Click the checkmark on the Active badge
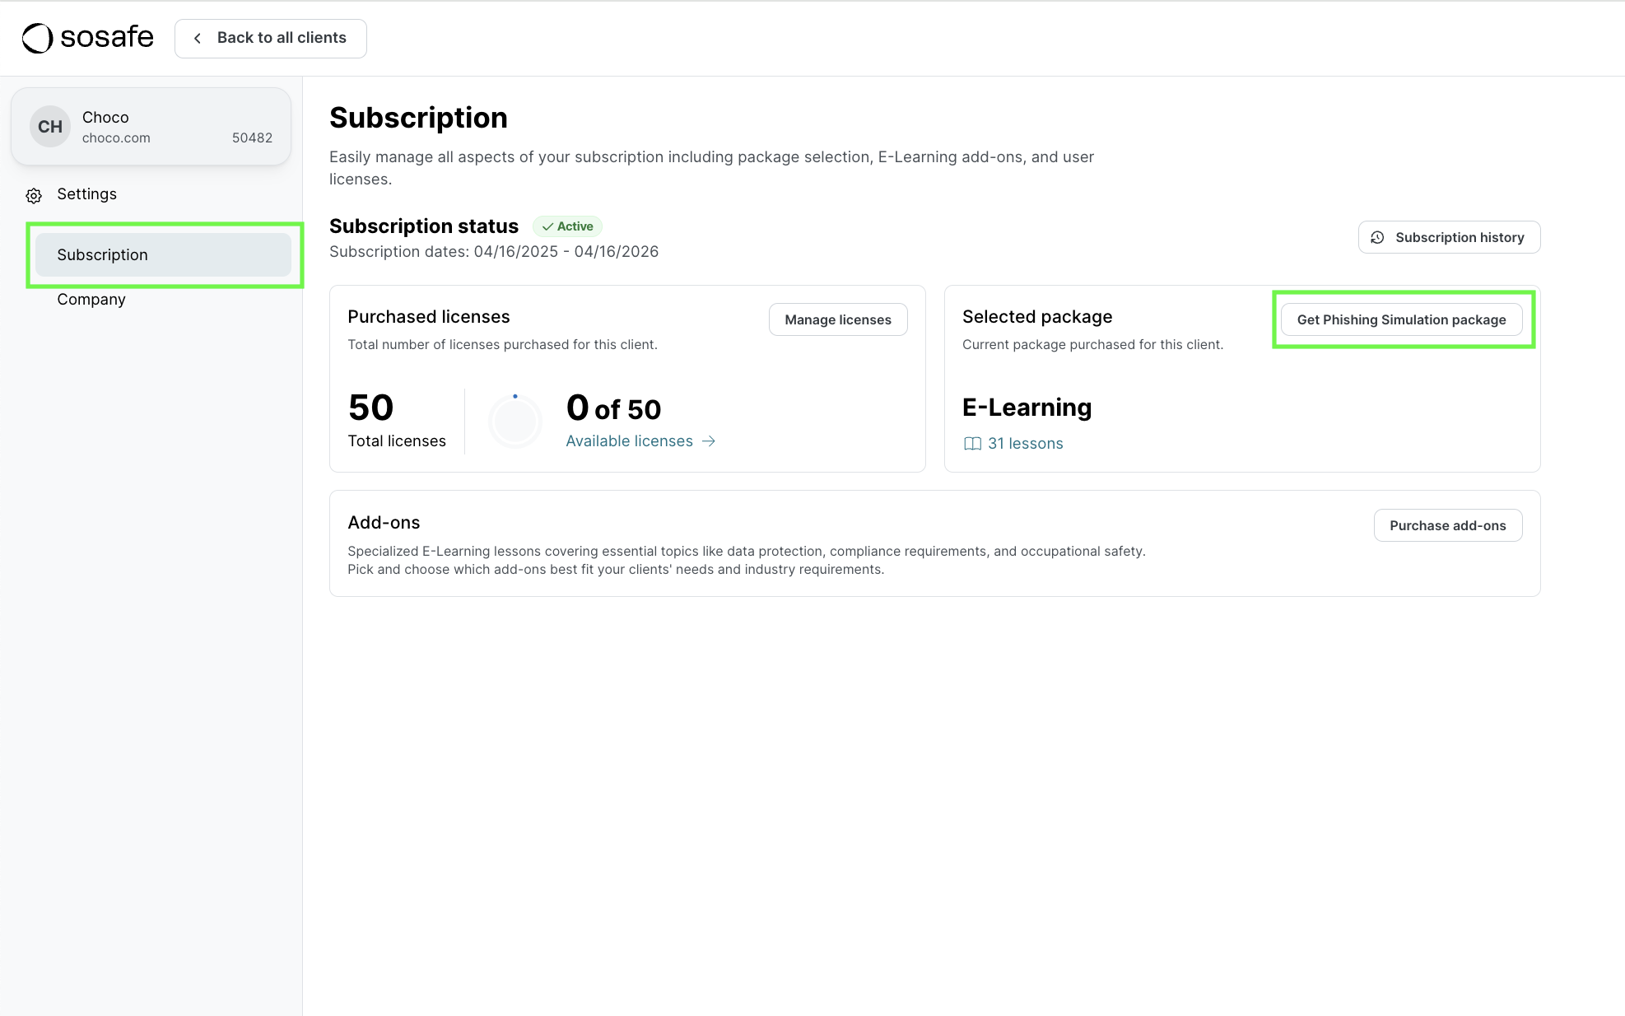This screenshot has width=1625, height=1016. [x=547, y=226]
